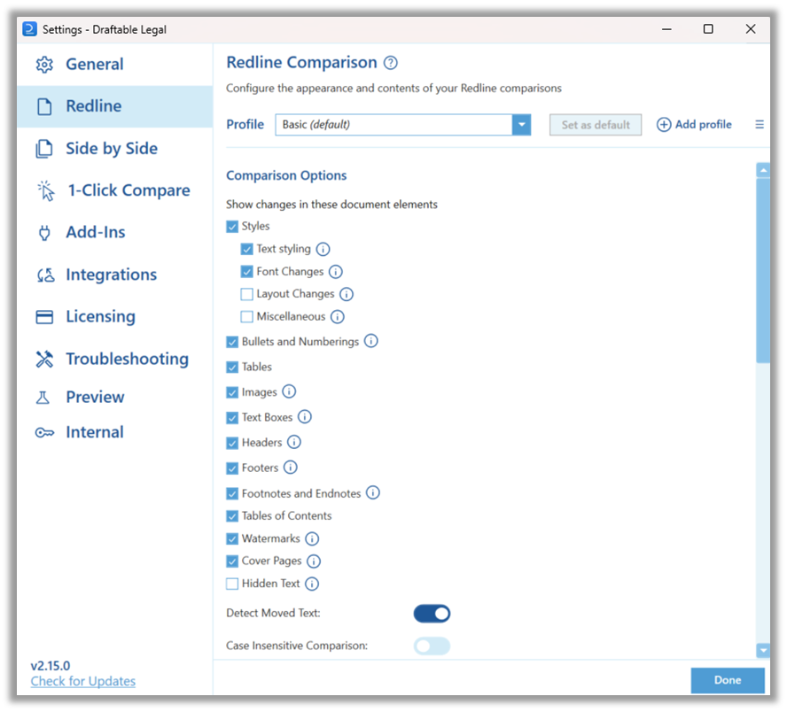Viewport: 787px width, 712px height.
Task: Open the Profile dropdown arrow
Action: (x=521, y=125)
